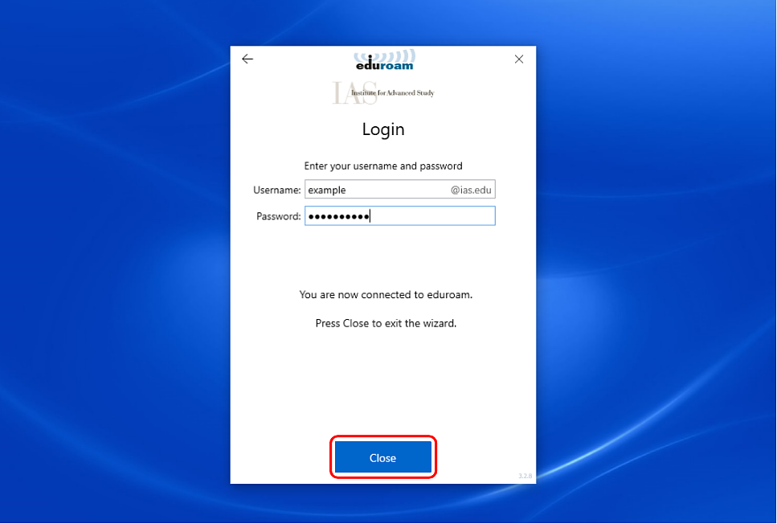Click the Login heading

point(383,129)
